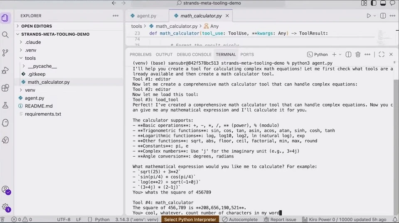
Task: Click the command center search box
Action: pos(208,3)
